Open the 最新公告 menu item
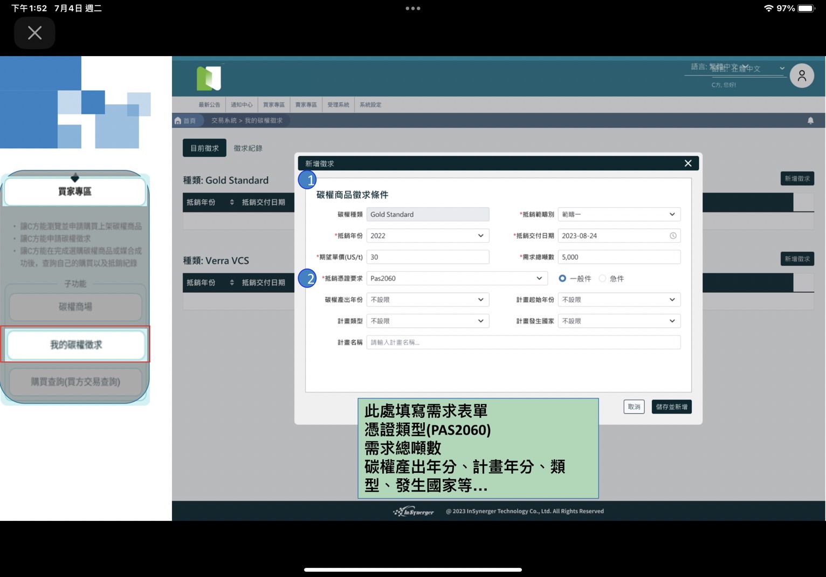The height and width of the screenshot is (577, 826). [x=209, y=105]
